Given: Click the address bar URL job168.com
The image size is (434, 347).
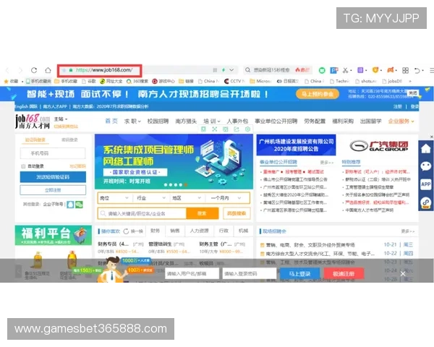Looking at the screenshot, I should (x=104, y=70).
